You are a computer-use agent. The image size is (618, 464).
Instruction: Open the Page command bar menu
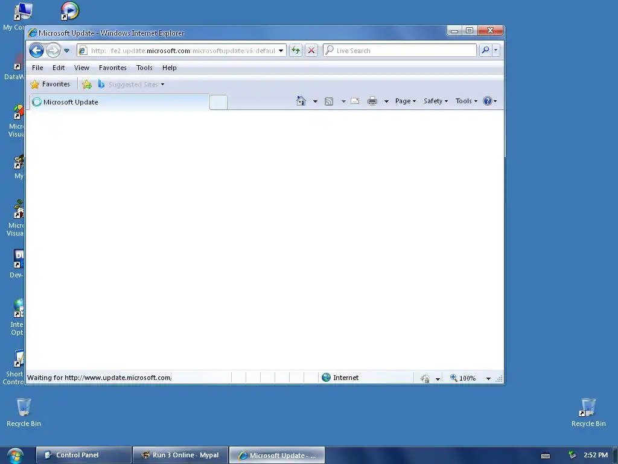tap(406, 101)
